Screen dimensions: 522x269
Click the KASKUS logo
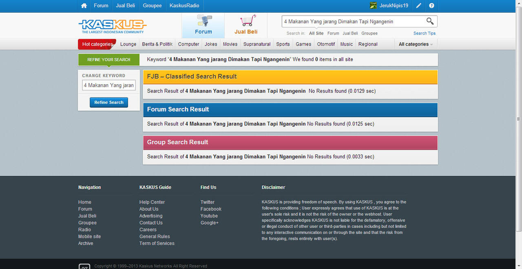(113, 26)
